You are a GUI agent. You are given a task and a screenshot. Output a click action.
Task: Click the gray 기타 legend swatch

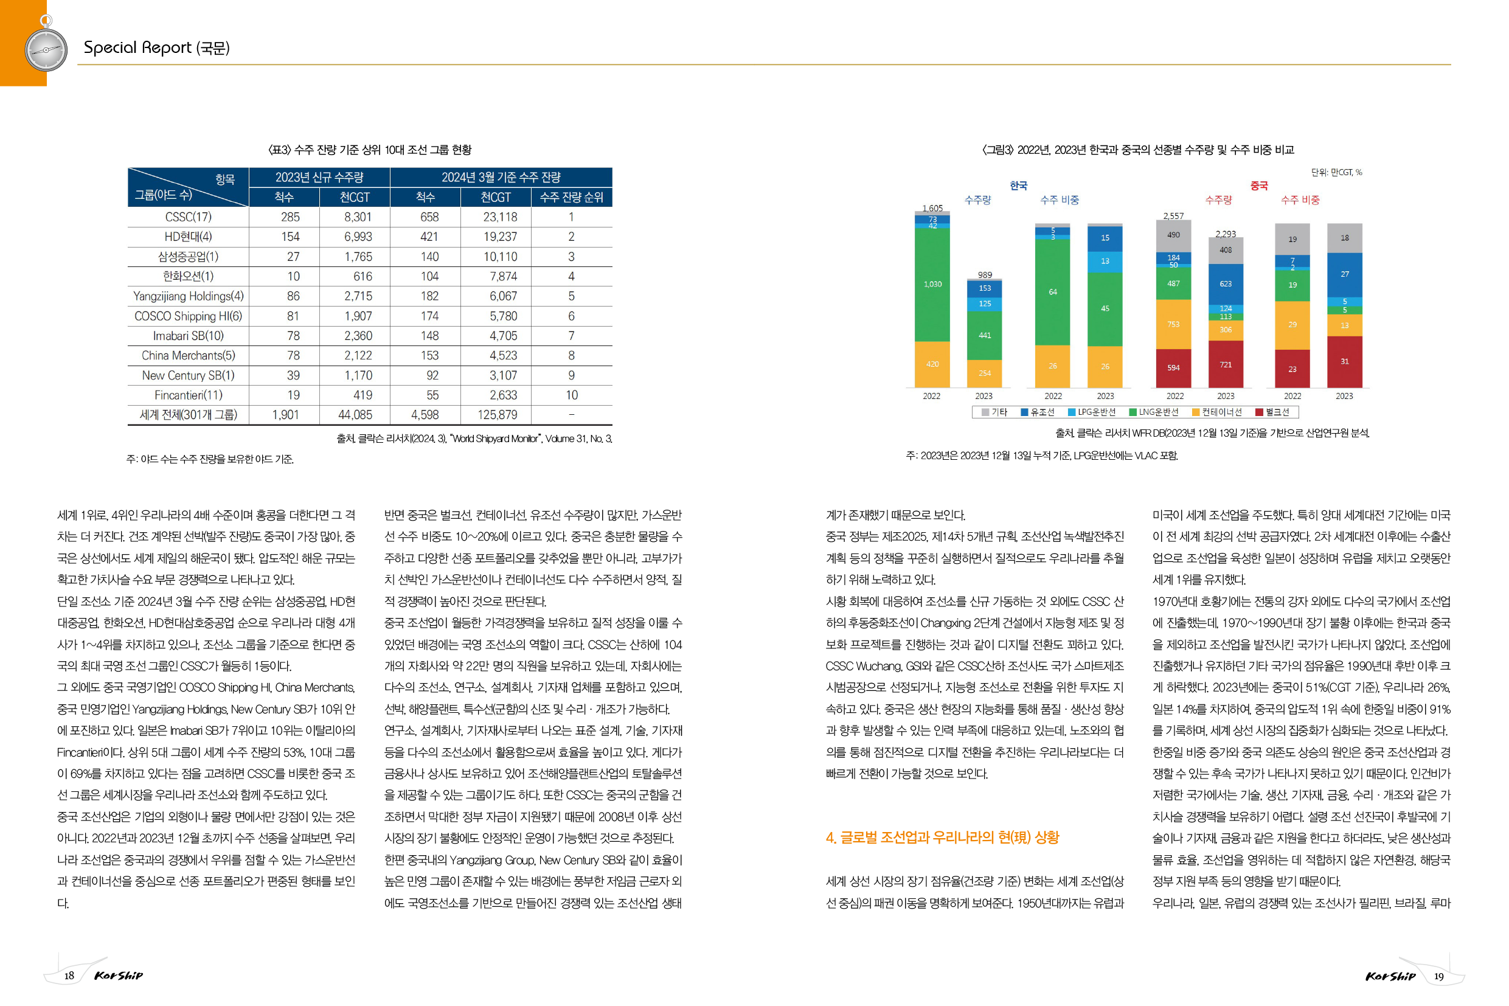(985, 412)
